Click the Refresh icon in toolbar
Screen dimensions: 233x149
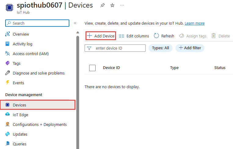156,36
